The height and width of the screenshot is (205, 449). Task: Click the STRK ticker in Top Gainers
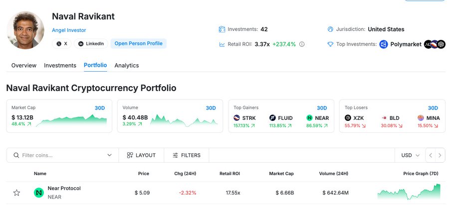pos(249,118)
